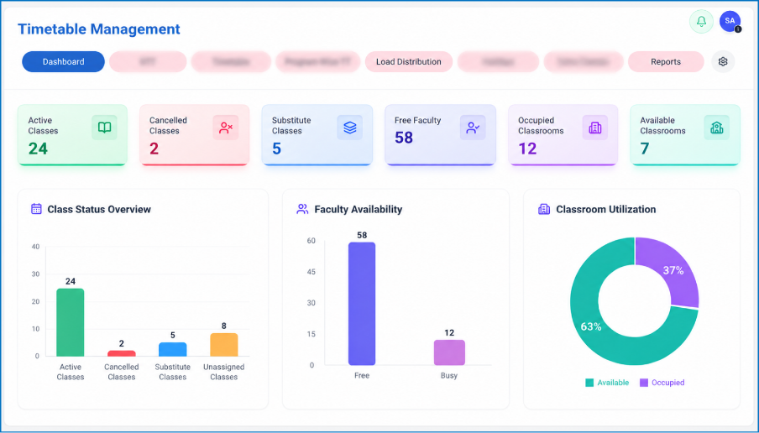Click calendar icon beside Class Status Overview
Viewport: 759px width, 433px height.
[36, 209]
